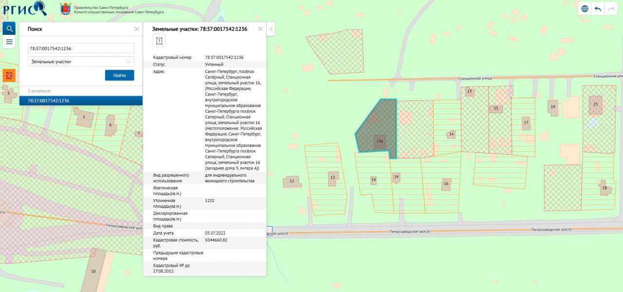Screen dimensions: 623x292
Task: Close the Поиск search panel
Action: [136, 29]
